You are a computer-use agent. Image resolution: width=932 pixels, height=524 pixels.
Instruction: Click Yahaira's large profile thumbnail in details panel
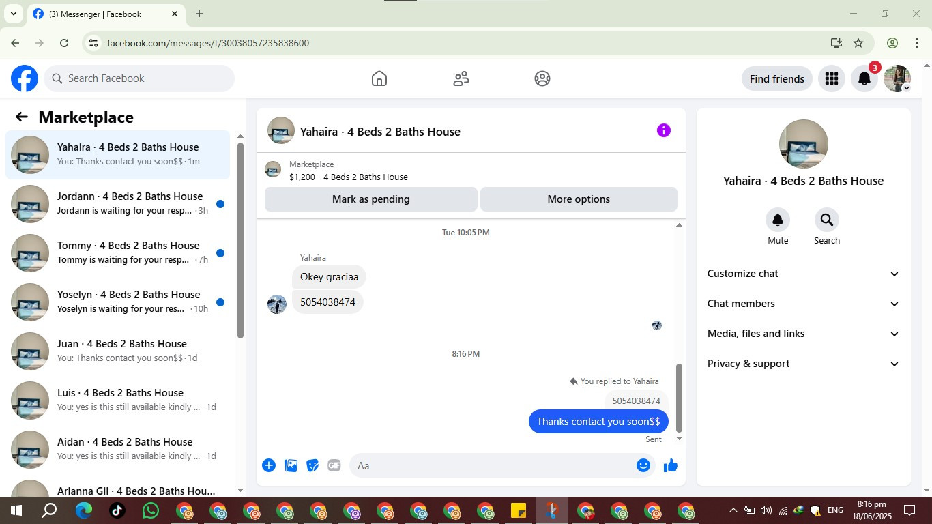tap(804, 144)
